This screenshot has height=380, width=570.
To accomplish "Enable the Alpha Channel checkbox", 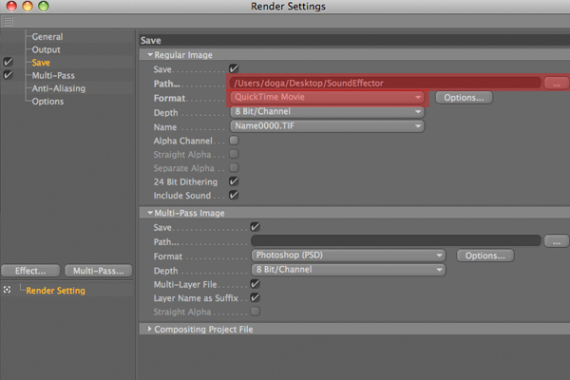I will 234,141.
